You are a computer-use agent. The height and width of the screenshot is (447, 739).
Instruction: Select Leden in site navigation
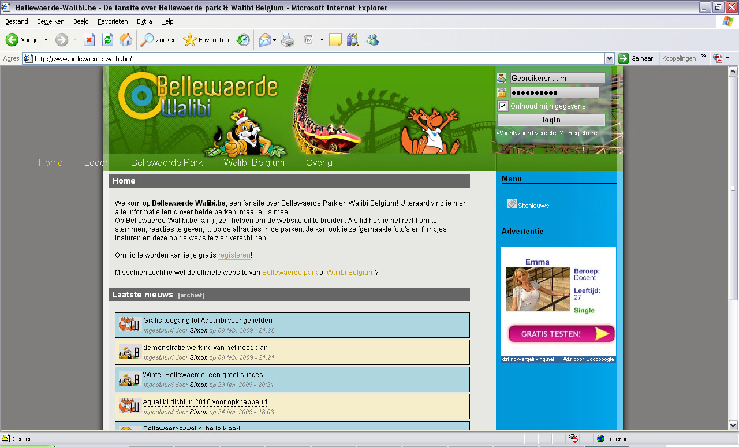coord(96,162)
